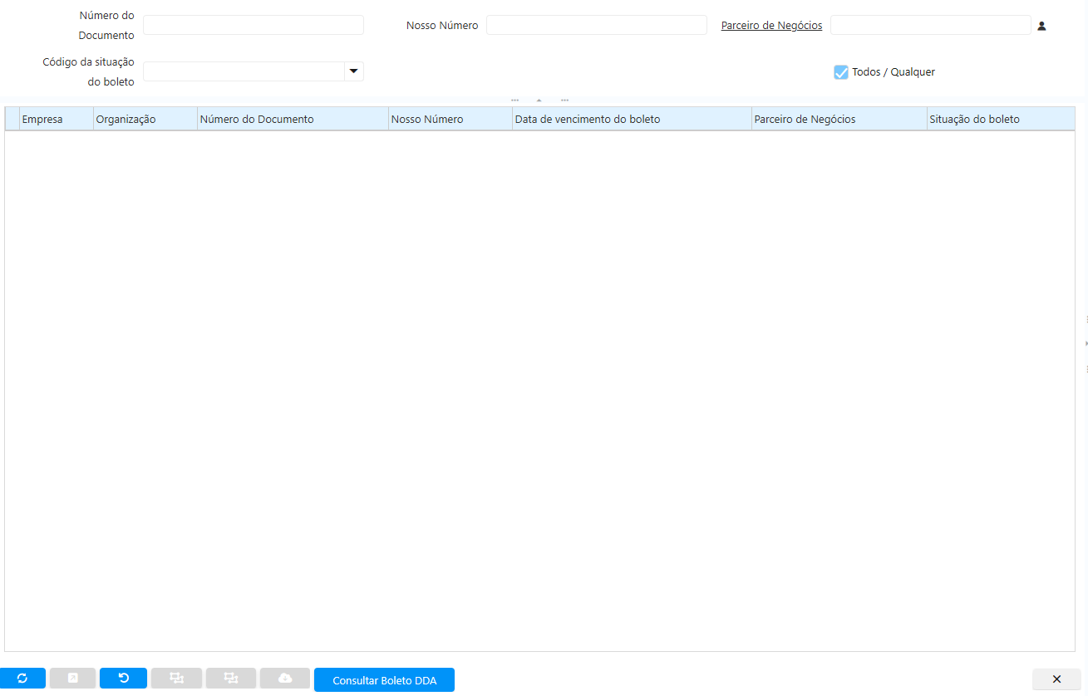Uncheck the Todos / Qualquer checkbox

(840, 72)
